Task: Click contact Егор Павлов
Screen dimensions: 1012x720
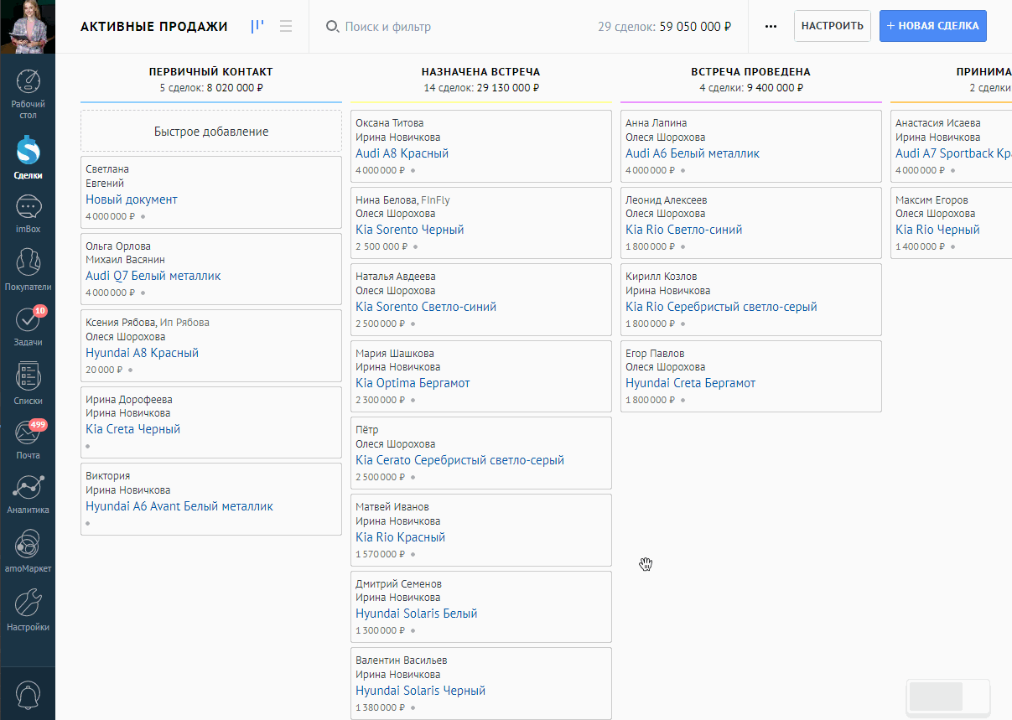Action: (655, 354)
